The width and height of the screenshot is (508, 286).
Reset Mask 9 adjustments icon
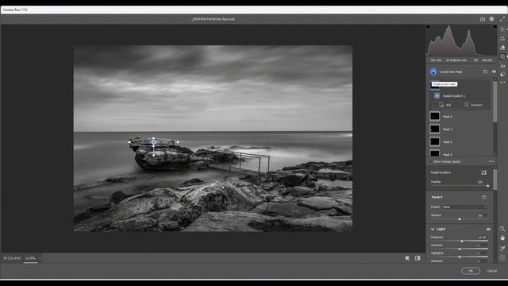484,197
